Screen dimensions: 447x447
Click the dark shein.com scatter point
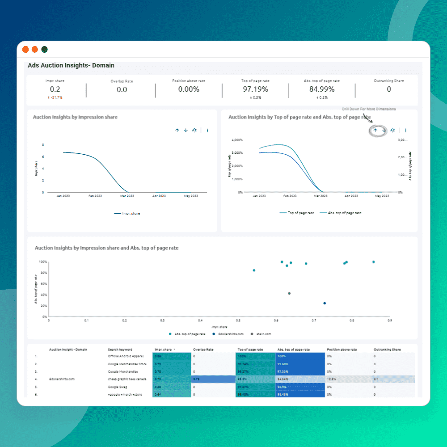289,293
